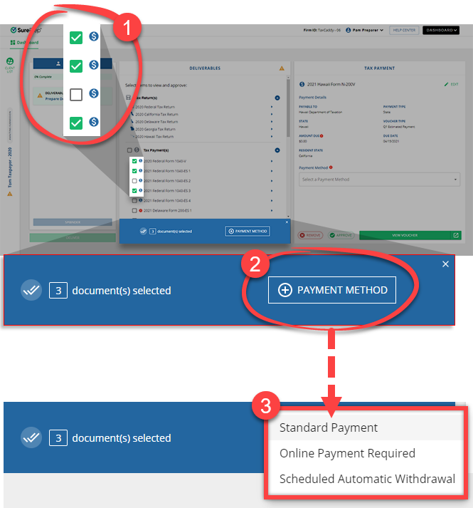Image resolution: width=473 pixels, height=508 pixels.
Task: Uncheck 2021 Federal Form 1040-ES 1 checkbox
Action: tap(134, 171)
